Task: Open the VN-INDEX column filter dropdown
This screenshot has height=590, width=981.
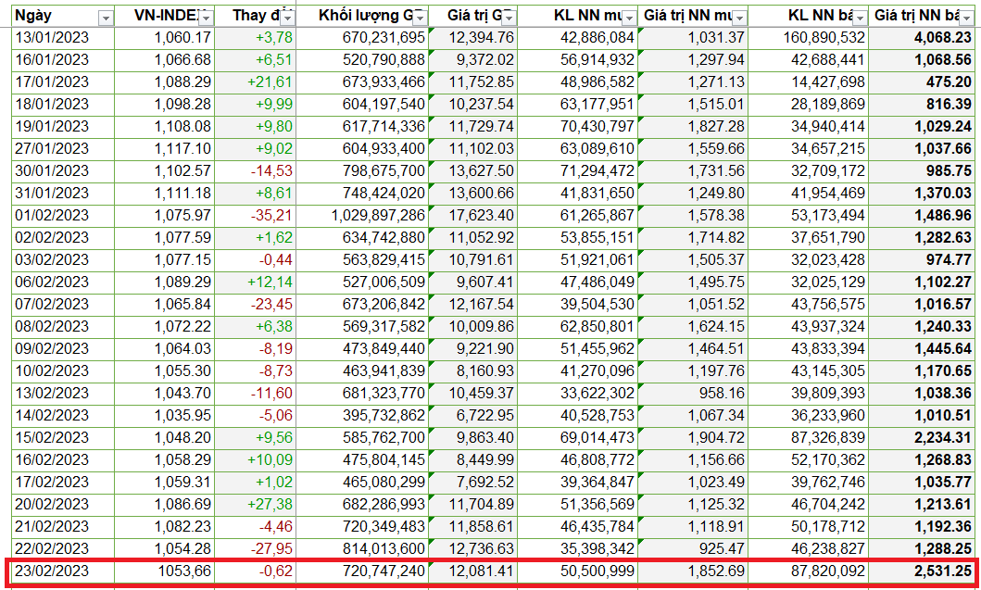Action: pos(206,19)
